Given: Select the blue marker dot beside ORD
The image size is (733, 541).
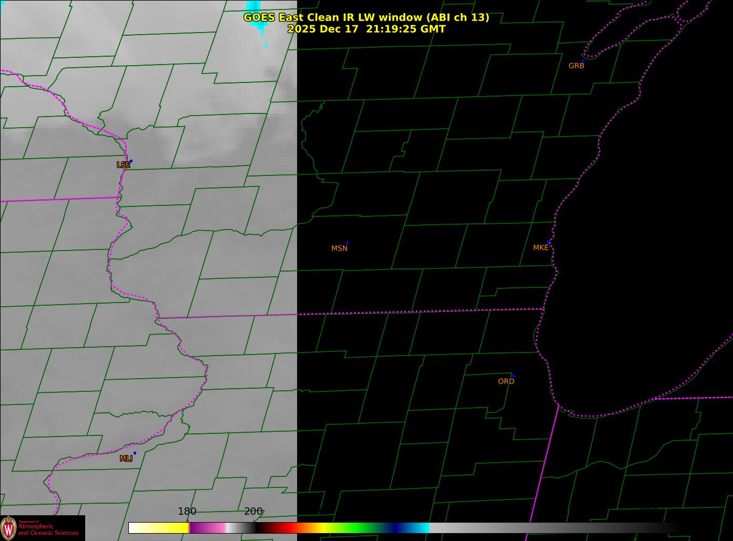Looking at the screenshot, I should click(x=513, y=376).
